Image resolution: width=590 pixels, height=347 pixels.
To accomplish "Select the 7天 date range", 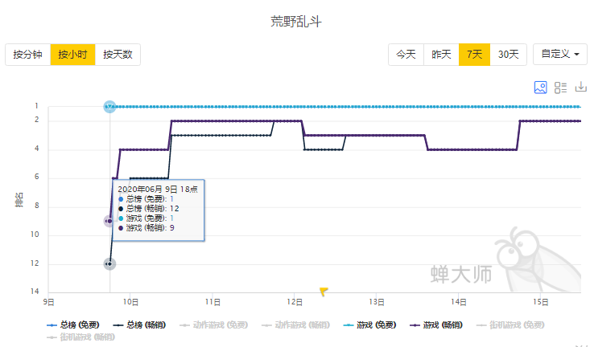I will click(474, 55).
